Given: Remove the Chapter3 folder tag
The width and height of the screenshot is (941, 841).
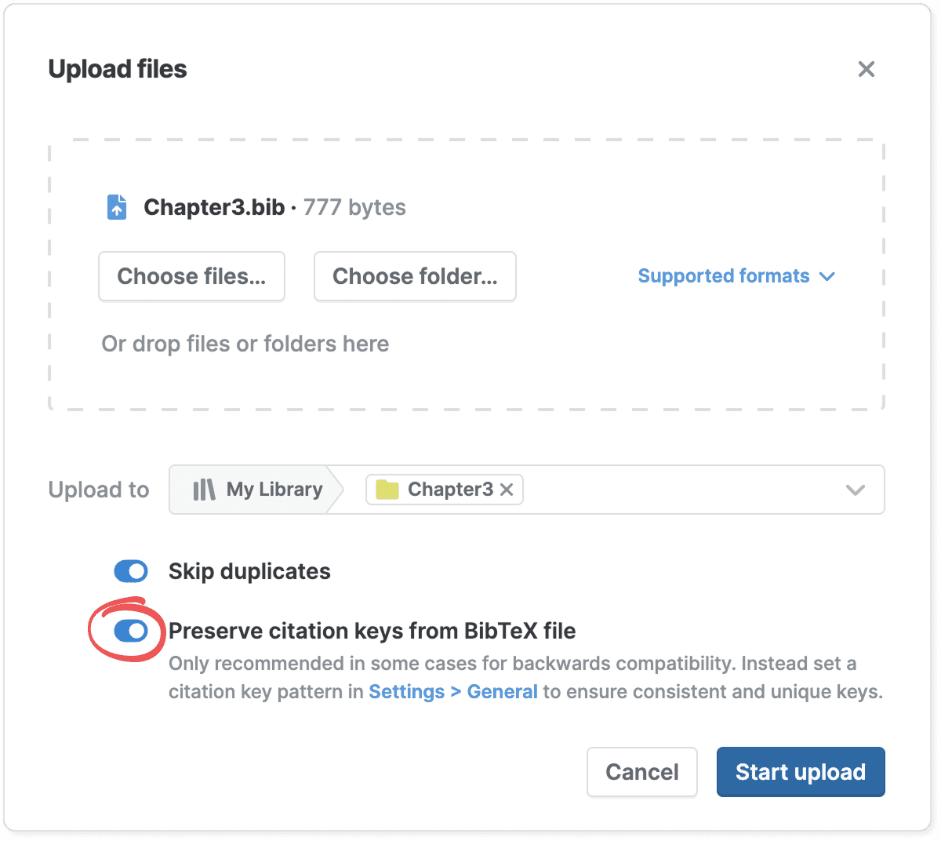Looking at the screenshot, I should [x=507, y=490].
